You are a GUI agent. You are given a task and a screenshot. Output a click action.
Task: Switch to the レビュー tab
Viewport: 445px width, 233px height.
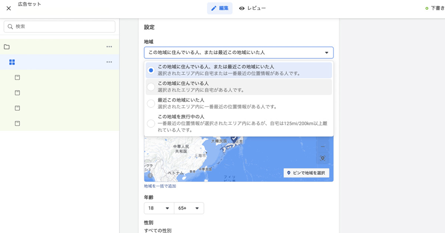tap(252, 8)
